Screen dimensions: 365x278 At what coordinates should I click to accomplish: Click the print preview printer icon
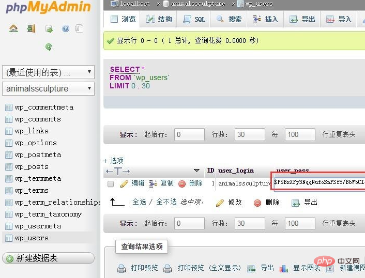coord(121,268)
